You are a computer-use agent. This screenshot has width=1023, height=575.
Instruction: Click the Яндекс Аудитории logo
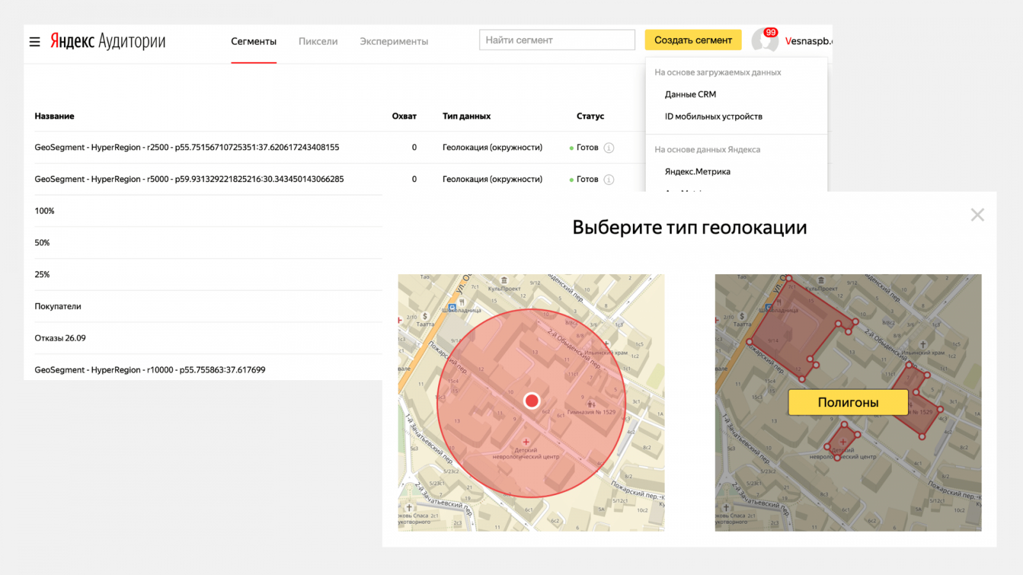point(108,42)
